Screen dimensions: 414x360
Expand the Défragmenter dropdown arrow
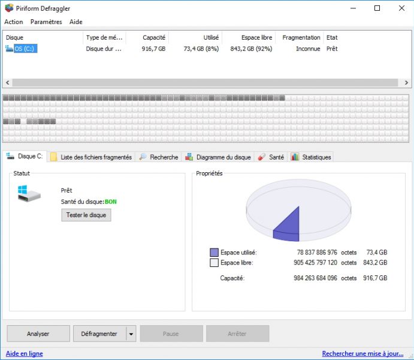click(131, 334)
